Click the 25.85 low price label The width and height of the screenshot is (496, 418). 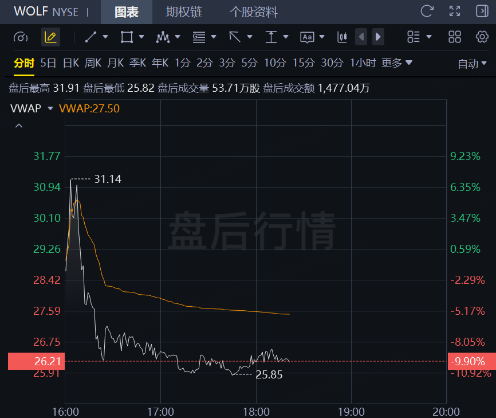pos(269,374)
